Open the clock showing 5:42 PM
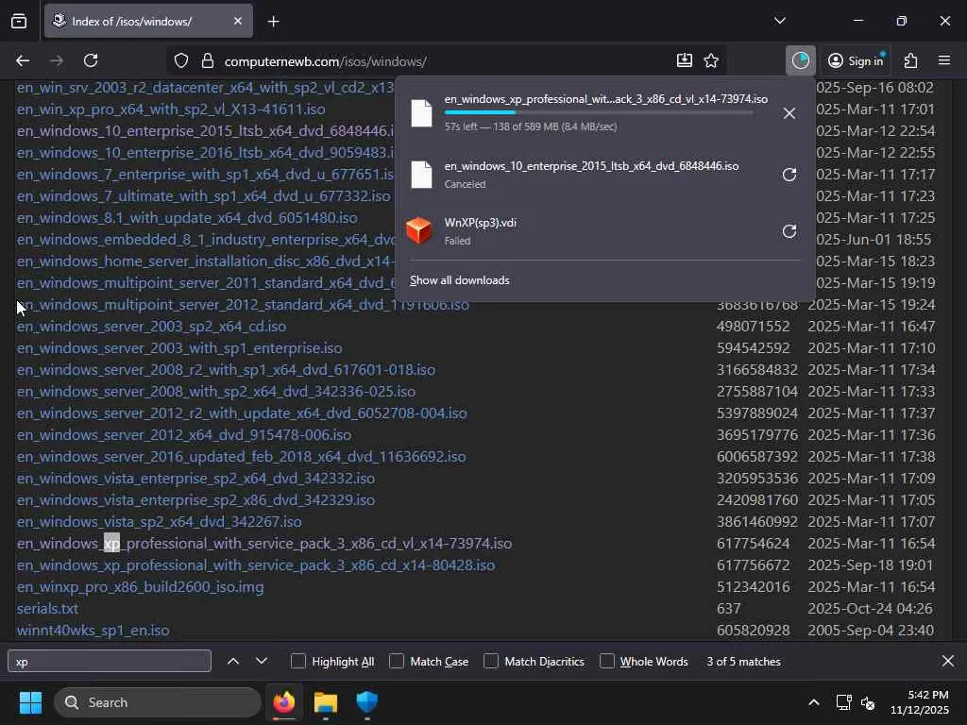The height and width of the screenshot is (725, 967). click(920, 702)
